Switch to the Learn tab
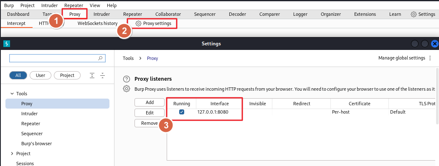Image resolution: width=439 pixels, height=166 pixels. click(x=395, y=14)
